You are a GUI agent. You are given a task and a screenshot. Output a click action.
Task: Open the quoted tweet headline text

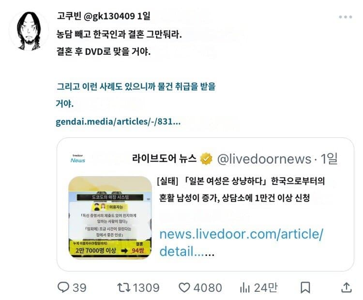pyautogui.click(x=241, y=189)
